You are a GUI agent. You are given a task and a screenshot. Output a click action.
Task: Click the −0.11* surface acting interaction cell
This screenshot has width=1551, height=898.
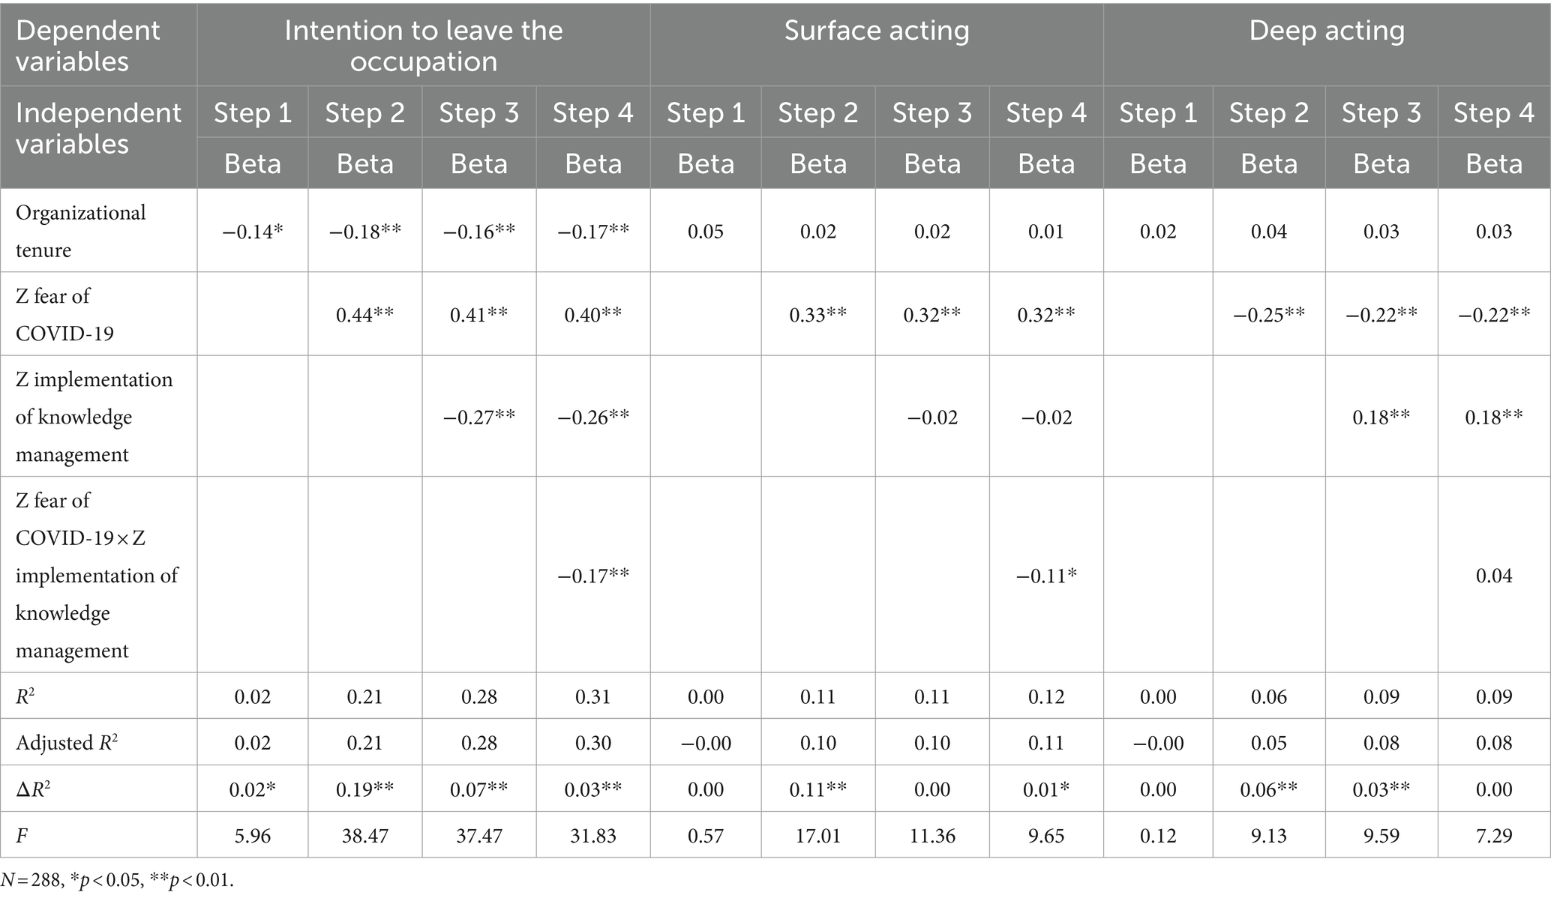tap(1046, 575)
